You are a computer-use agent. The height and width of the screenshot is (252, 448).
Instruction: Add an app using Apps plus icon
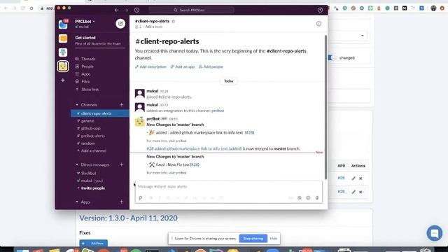point(121,202)
